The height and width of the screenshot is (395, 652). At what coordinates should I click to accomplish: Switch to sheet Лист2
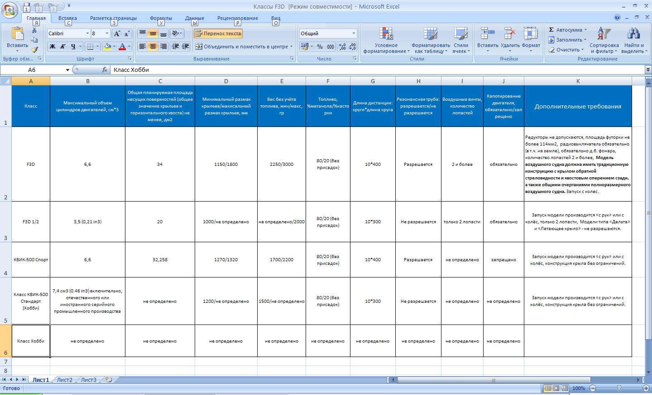click(x=64, y=380)
